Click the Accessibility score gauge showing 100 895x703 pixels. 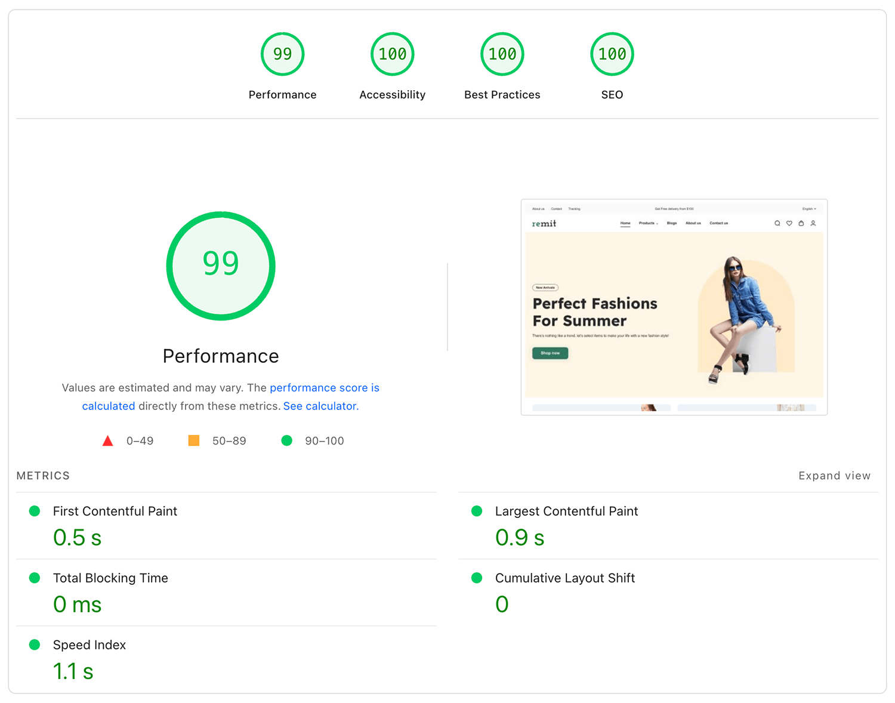[392, 54]
